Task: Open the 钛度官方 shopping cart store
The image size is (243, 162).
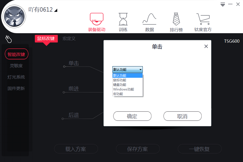Action: tap(203, 22)
